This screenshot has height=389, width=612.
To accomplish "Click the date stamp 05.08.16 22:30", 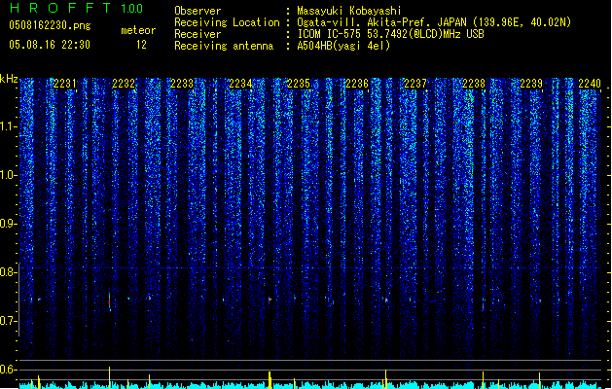I will 50,45.
